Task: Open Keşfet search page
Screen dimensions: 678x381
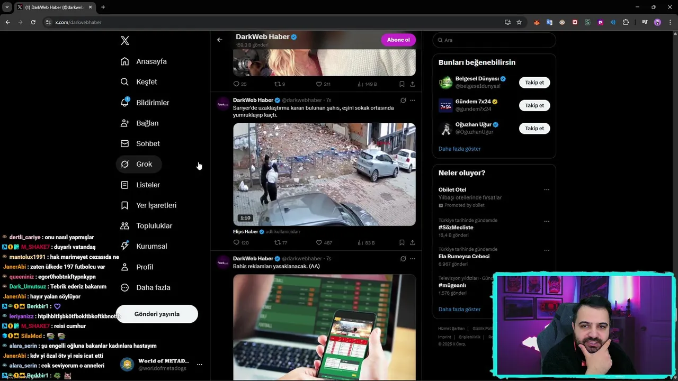Action: (x=139, y=82)
